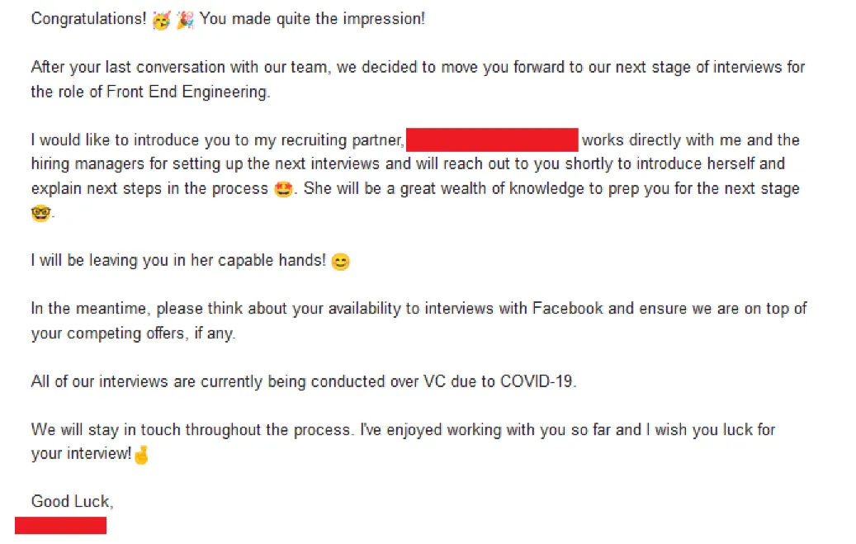This screenshot has height=544, width=856.
Task: Click the crossed fingers emoji after 'interview!'
Action: [x=141, y=454]
